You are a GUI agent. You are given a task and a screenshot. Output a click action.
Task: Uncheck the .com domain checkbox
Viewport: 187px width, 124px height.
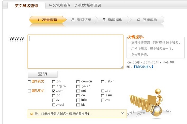53,91
